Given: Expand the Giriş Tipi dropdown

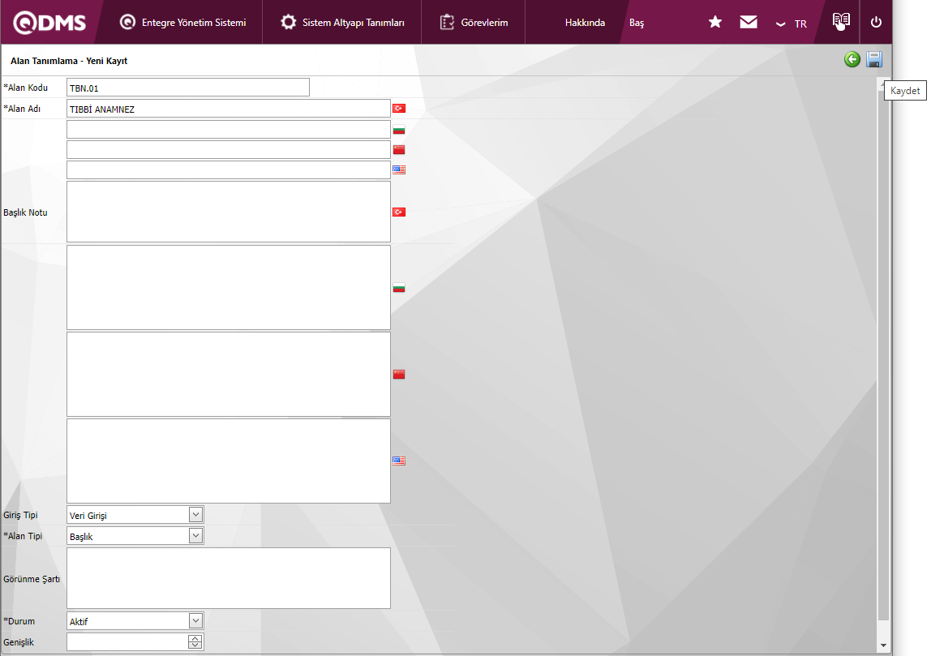Looking at the screenshot, I should tap(195, 515).
